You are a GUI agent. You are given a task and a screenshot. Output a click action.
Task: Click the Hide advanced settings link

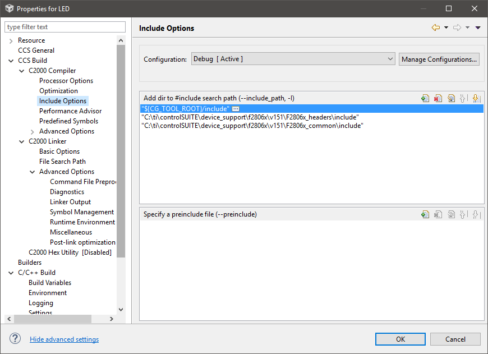64,339
